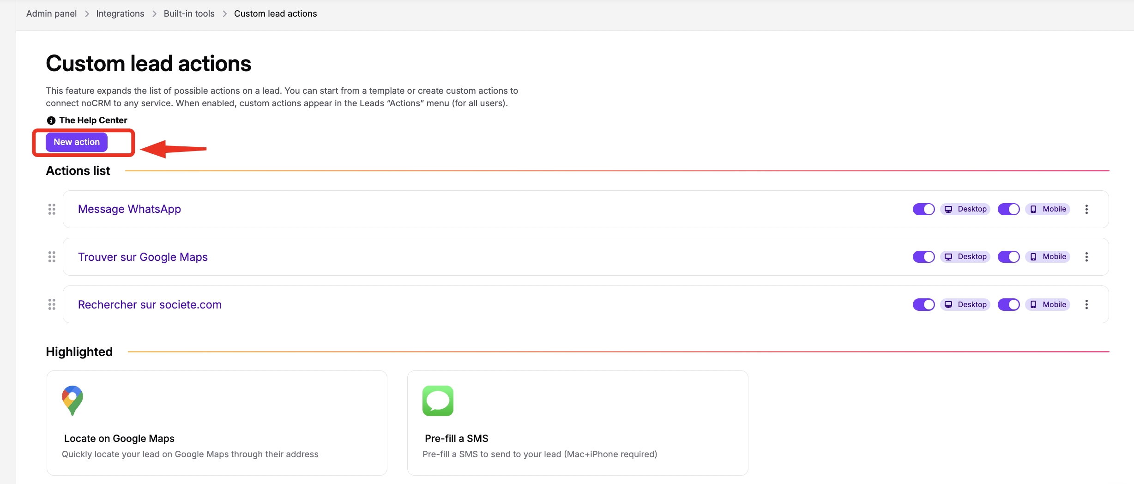Screen dimensions: 1134x484
Task: Click the Google Maps pin icon
Action: (x=72, y=400)
